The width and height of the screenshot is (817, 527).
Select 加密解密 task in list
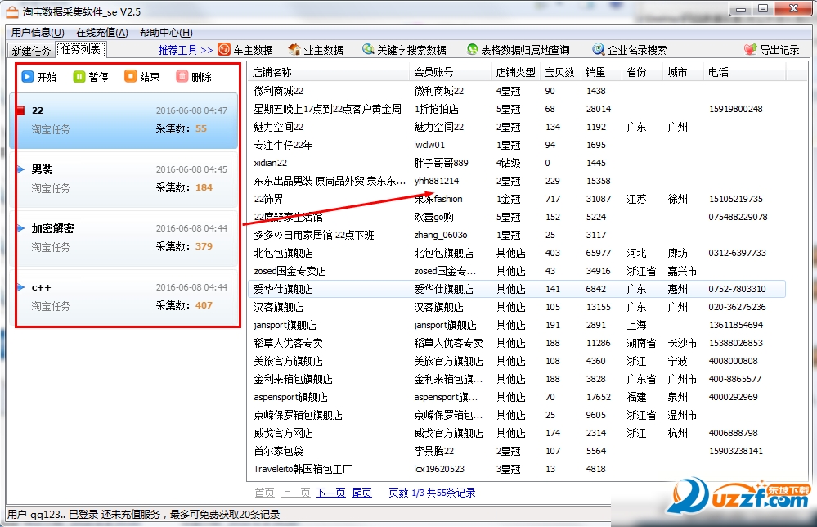pyautogui.click(x=123, y=238)
